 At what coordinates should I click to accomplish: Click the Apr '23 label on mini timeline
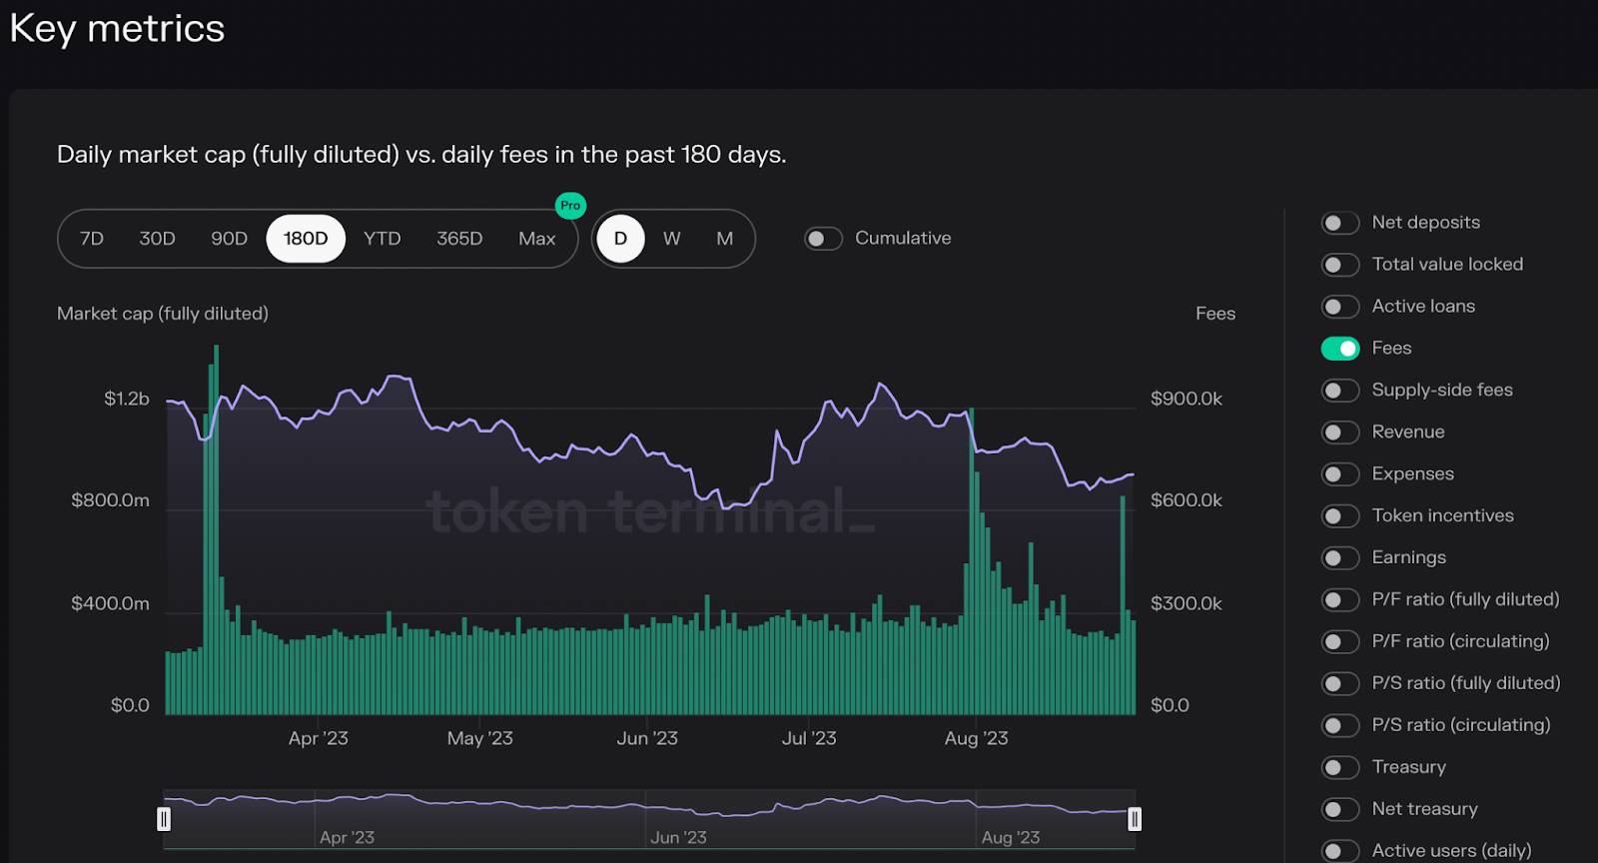(x=347, y=837)
